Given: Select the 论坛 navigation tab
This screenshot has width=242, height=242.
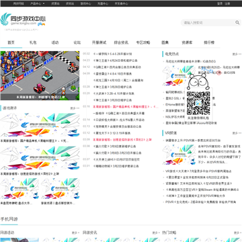Looking at the screenshot, I should [x=77, y=42].
